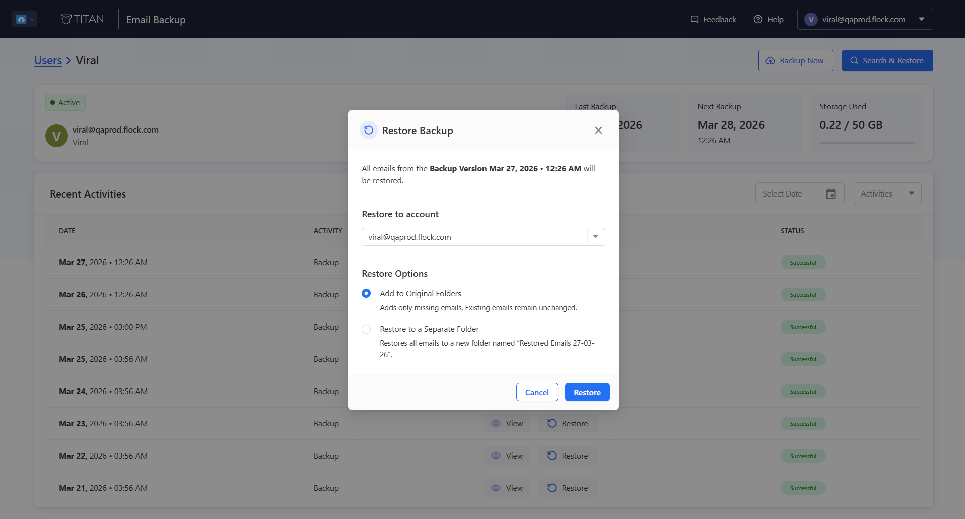Click the restore icon in dialog header
965x519 pixels.
(x=369, y=131)
